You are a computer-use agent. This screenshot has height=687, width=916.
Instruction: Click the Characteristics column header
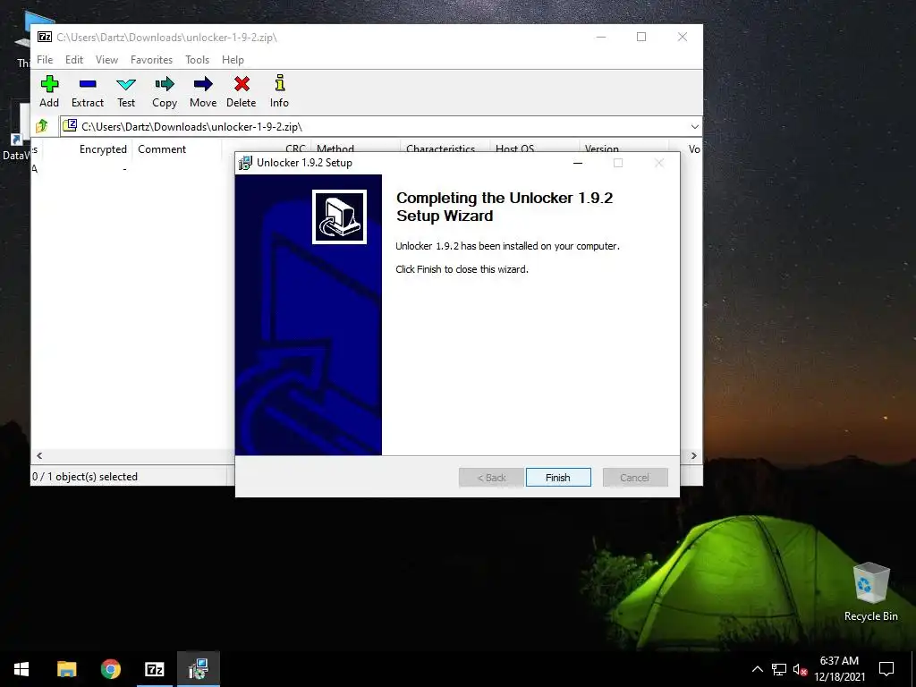pyautogui.click(x=445, y=148)
